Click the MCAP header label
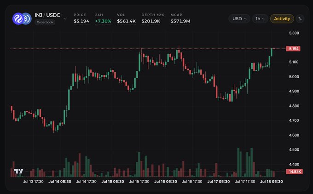This screenshot has width=313, height=194. tap(176, 15)
